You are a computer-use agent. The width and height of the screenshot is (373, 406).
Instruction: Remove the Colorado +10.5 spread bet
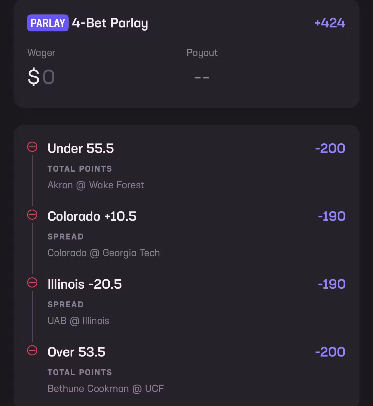(x=32, y=215)
